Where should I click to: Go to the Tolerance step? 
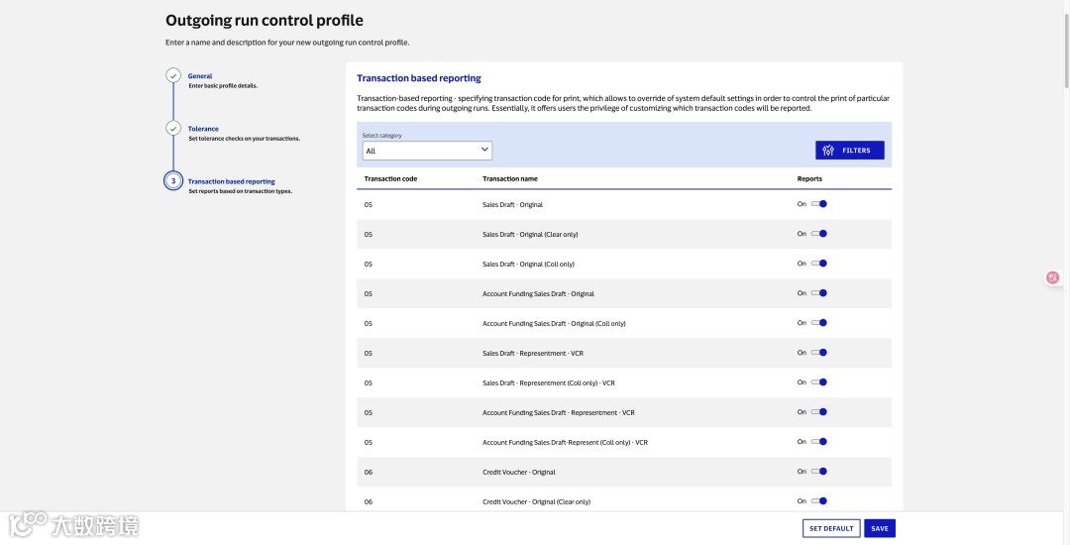(x=203, y=129)
